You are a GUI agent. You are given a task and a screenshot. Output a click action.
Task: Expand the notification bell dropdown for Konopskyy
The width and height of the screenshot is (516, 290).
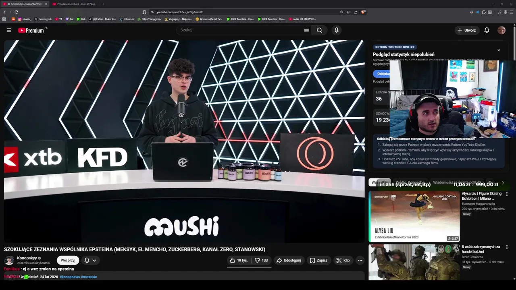(x=90, y=261)
